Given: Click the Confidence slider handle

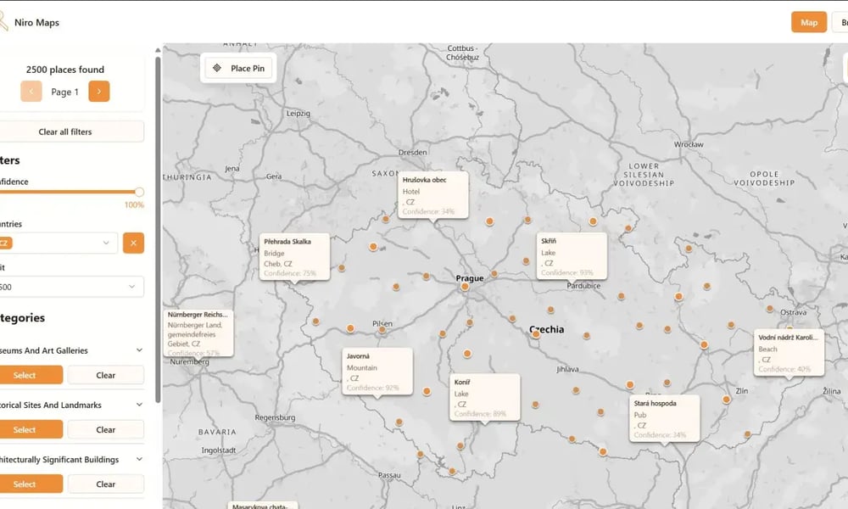Looking at the screenshot, I should [x=141, y=192].
